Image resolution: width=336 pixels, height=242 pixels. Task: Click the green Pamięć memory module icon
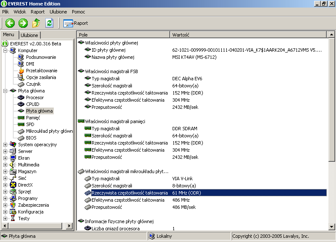(x=21, y=118)
